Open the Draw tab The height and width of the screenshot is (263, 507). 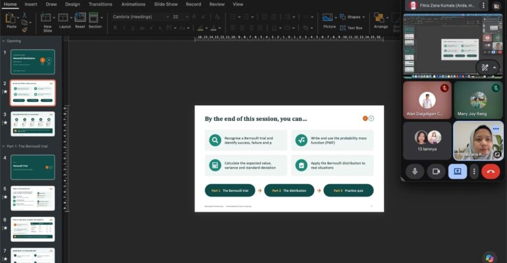(51, 4)
